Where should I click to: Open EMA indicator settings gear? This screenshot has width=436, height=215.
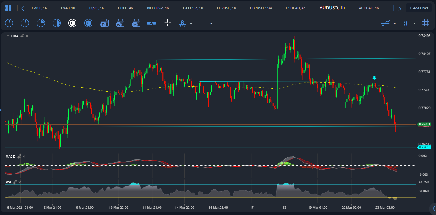click(22, 36)
